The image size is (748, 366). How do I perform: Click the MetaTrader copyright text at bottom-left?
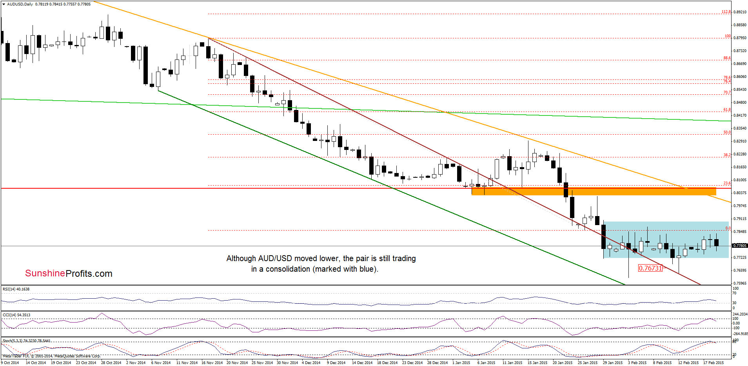point(51,356)
